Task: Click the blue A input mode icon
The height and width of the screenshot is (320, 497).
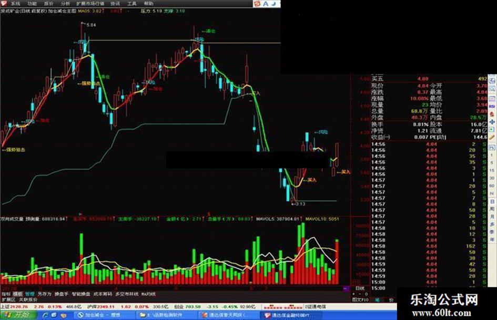Action: click(266, 4)
